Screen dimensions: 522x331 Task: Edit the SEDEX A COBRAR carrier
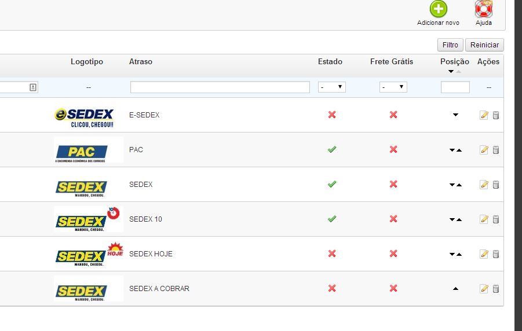pyautogui.click(x=484, y=288)
